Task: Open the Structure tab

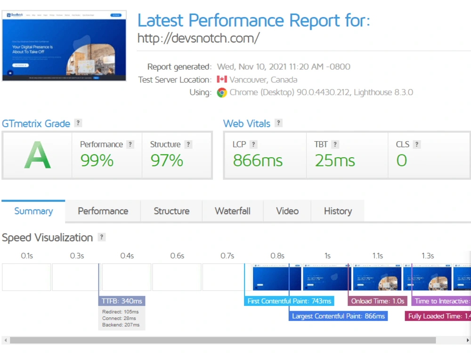Action: [171, 211]
